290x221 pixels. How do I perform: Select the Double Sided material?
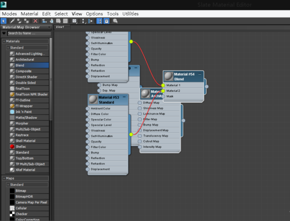[x=29, y=83]
